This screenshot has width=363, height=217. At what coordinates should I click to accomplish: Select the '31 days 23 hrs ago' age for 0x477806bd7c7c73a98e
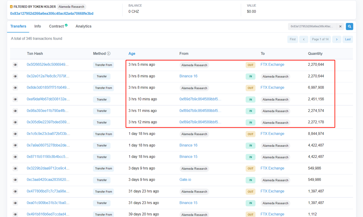pos(144,191)
